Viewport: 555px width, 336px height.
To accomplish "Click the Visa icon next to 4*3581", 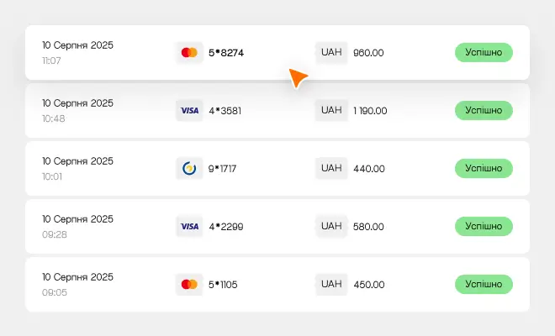I will point(189,111).
